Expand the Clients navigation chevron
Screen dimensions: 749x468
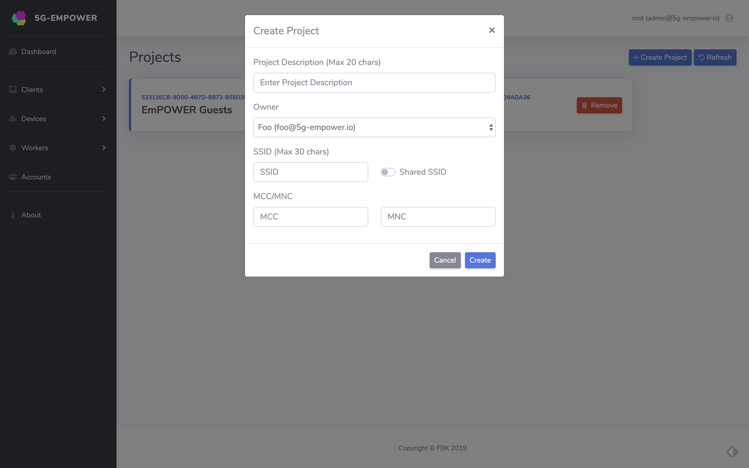click(104, 89)
